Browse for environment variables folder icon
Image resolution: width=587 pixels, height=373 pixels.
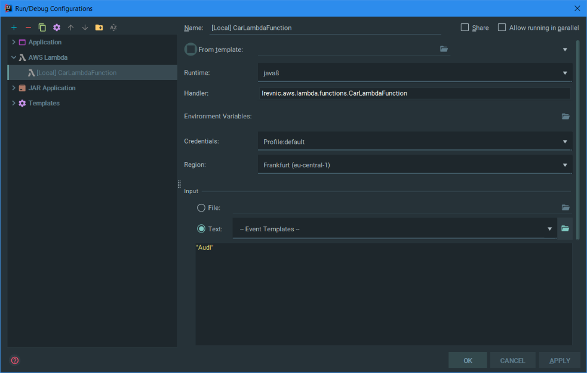[565, 117]
